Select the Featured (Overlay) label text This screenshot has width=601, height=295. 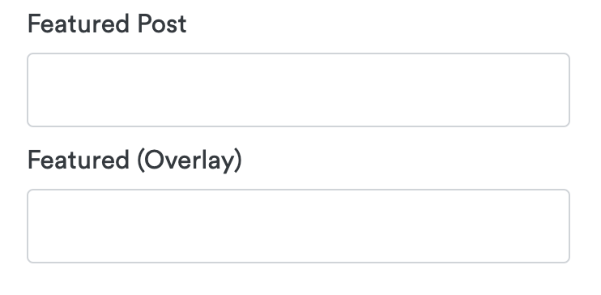pyautogui.click(x=134, y=160)
